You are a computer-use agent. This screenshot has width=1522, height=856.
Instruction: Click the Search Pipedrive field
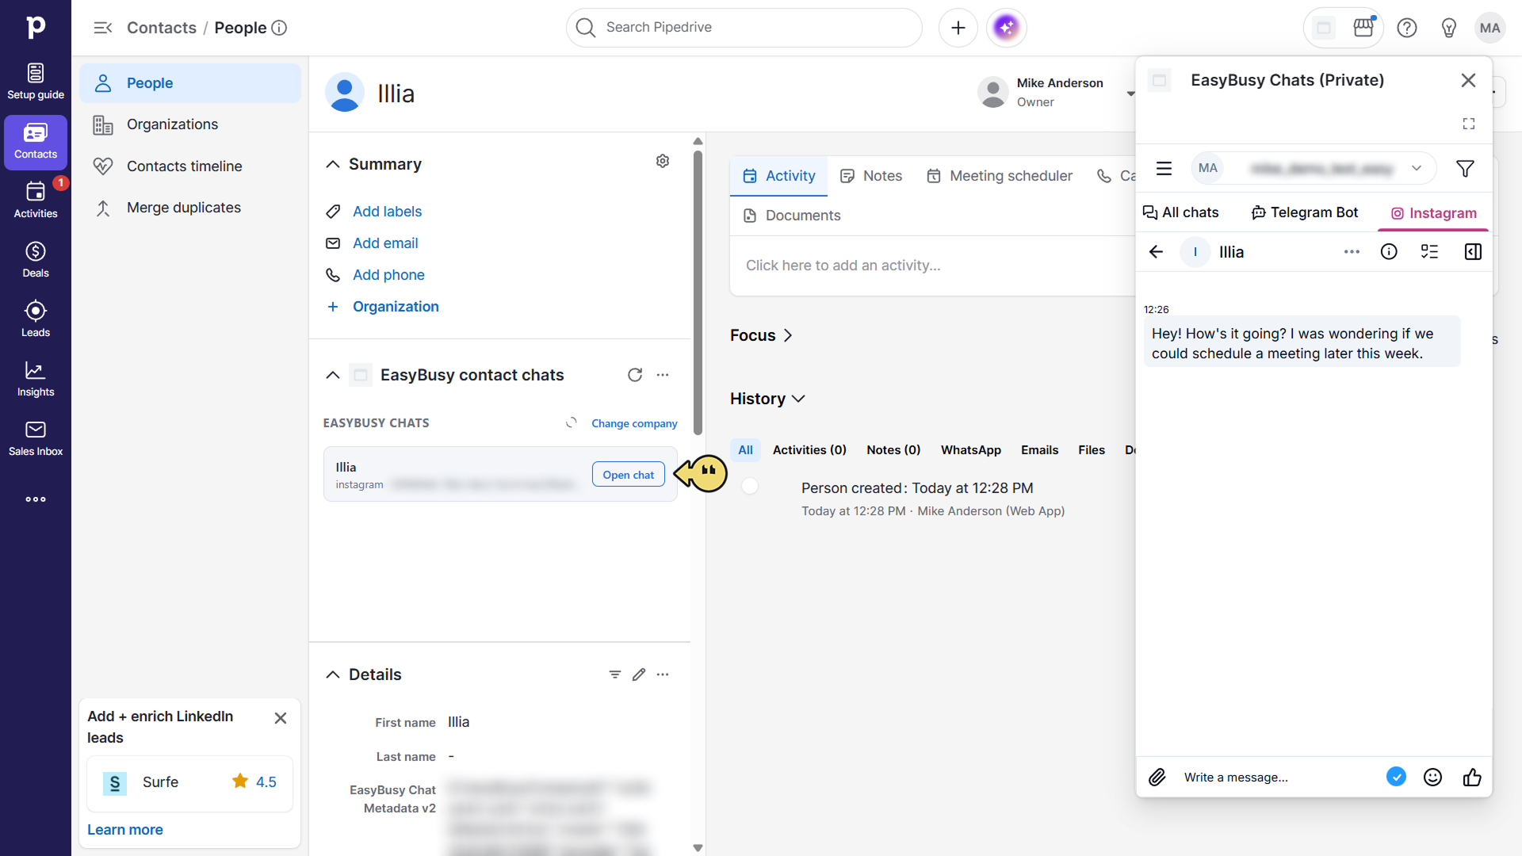[x=744, y=28]
